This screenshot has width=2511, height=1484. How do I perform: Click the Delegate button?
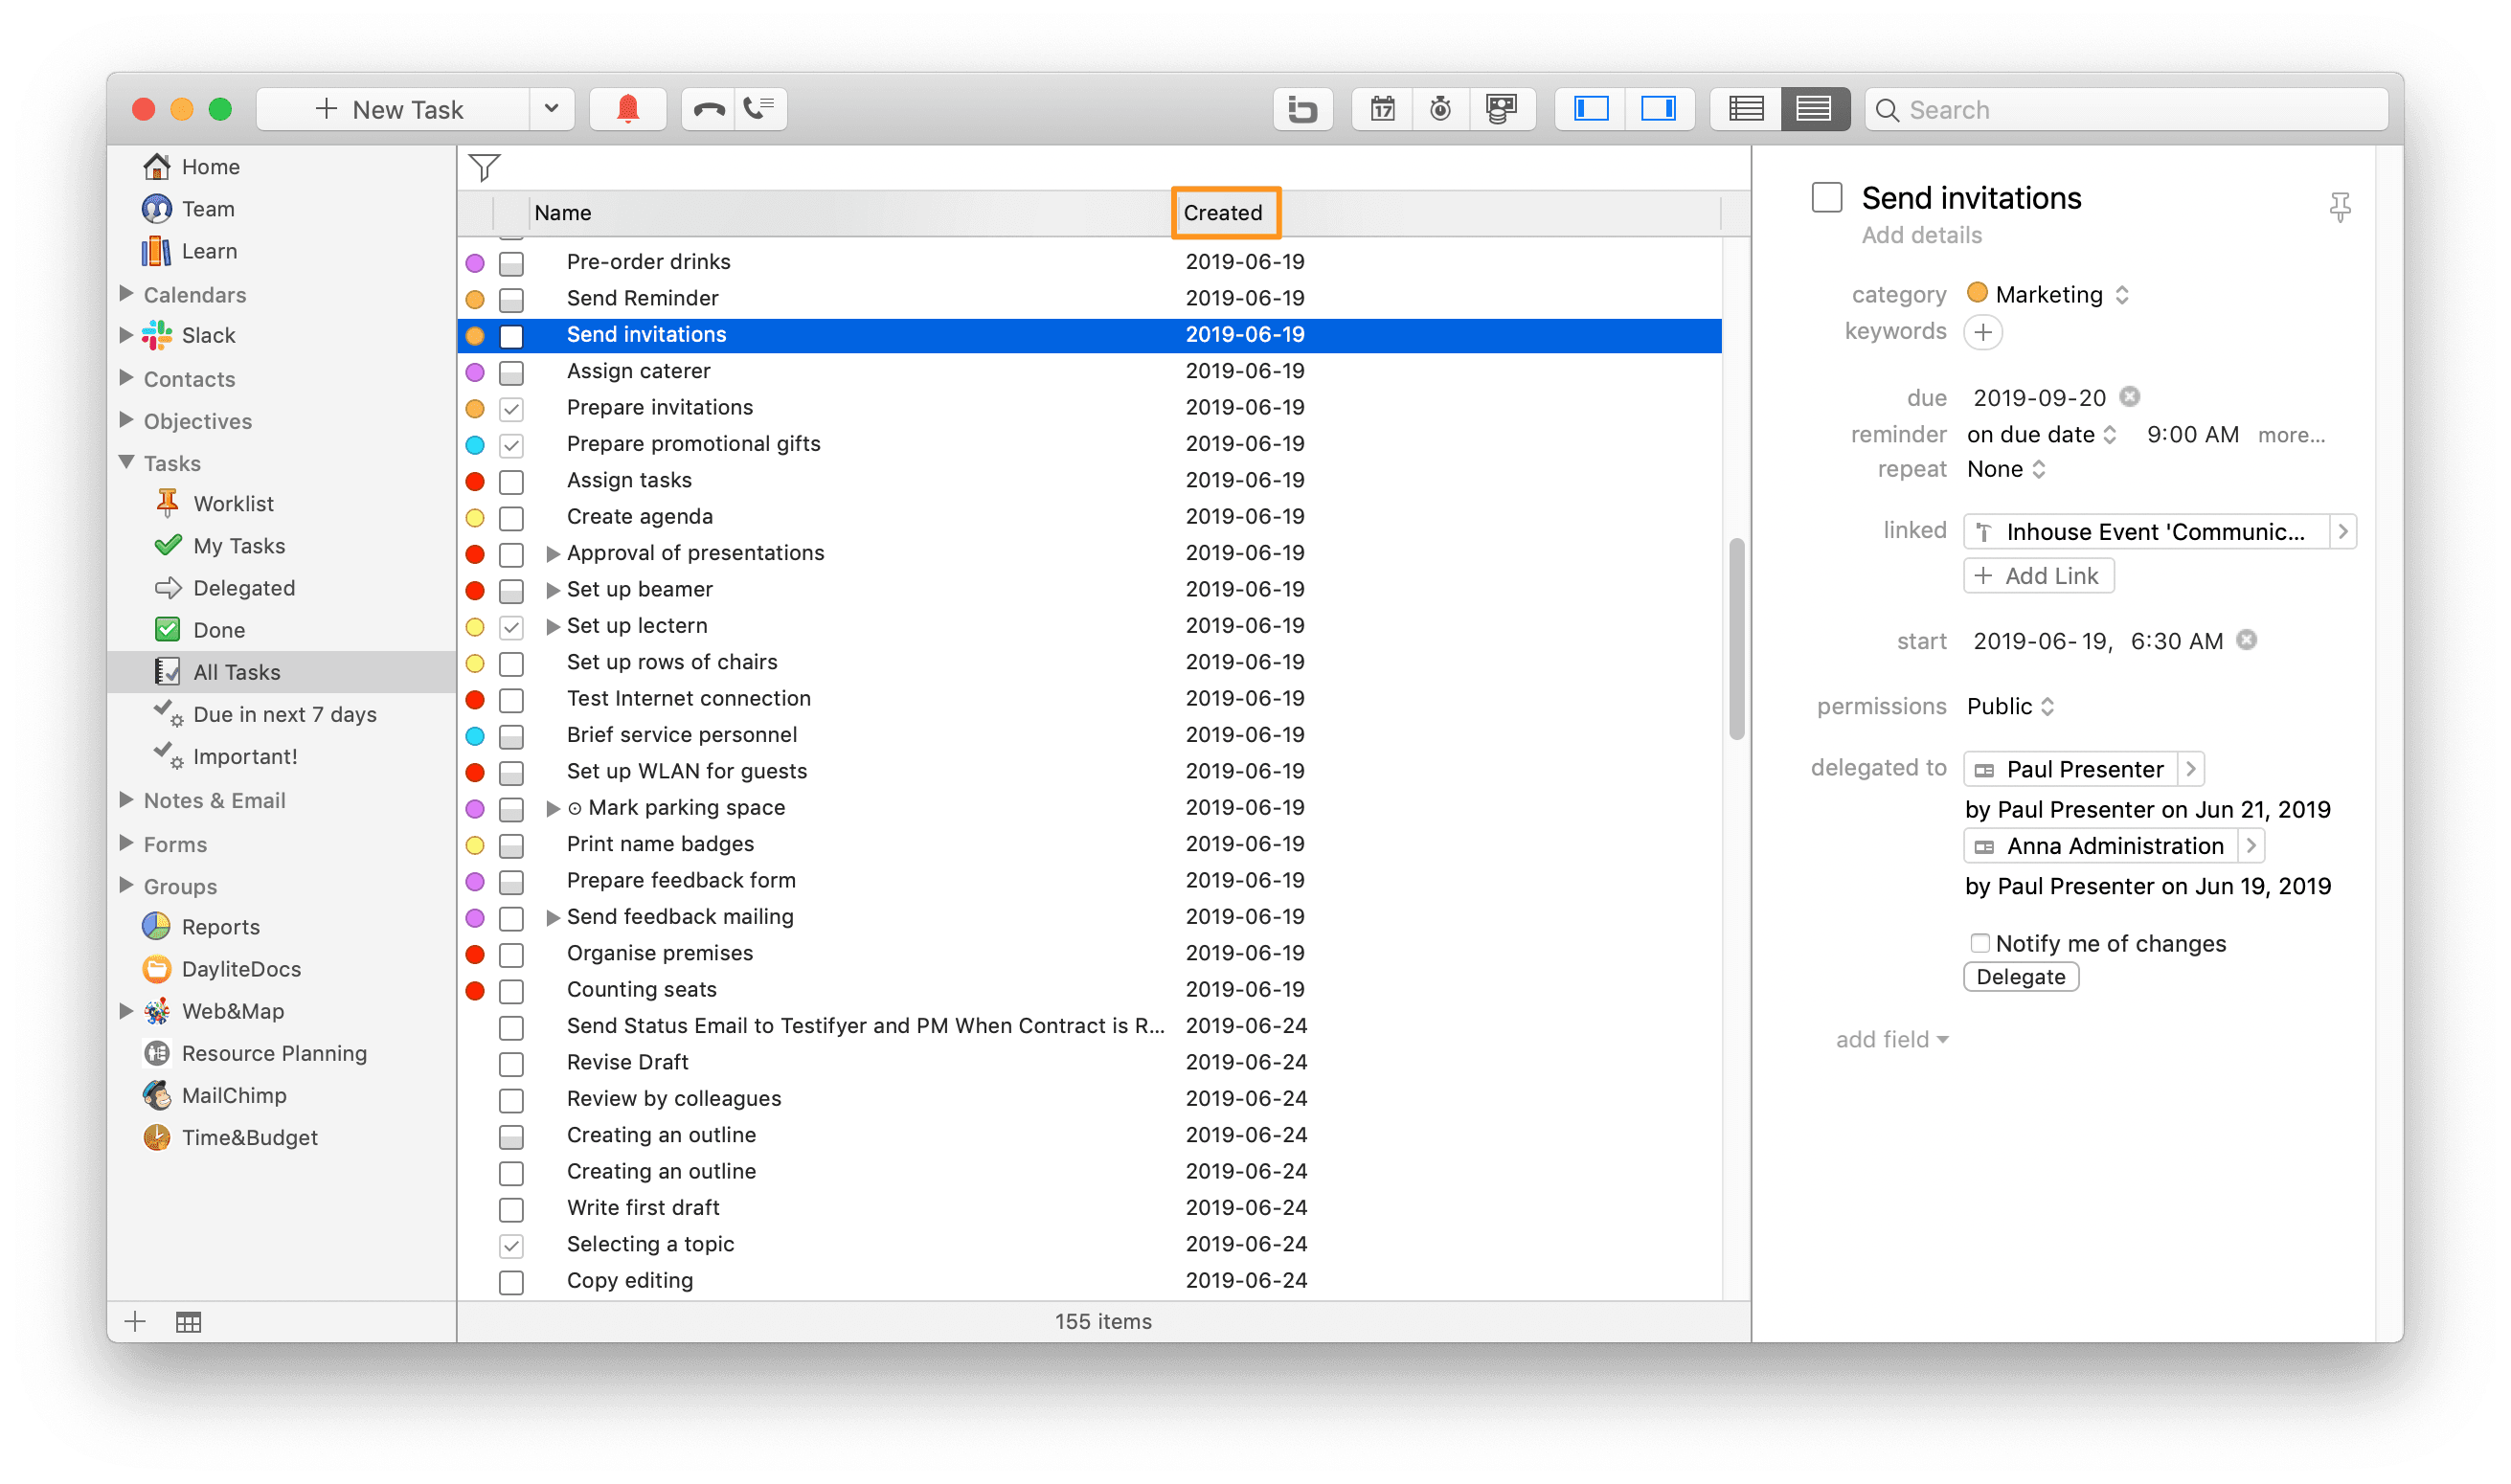(x=2020, y=977)
